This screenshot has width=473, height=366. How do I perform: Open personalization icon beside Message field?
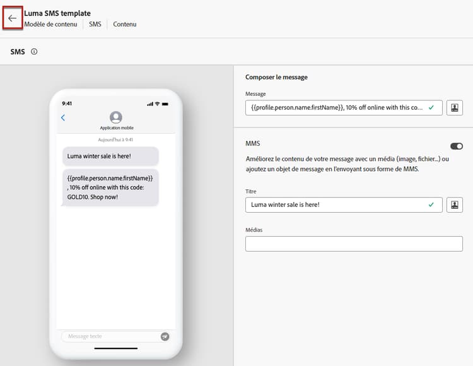point(454,108)
